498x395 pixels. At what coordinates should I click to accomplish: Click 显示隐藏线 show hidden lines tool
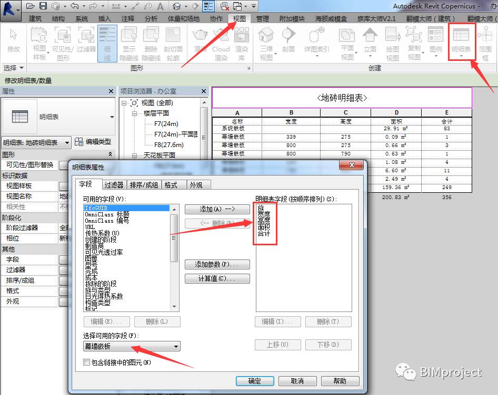pos(129,44)
